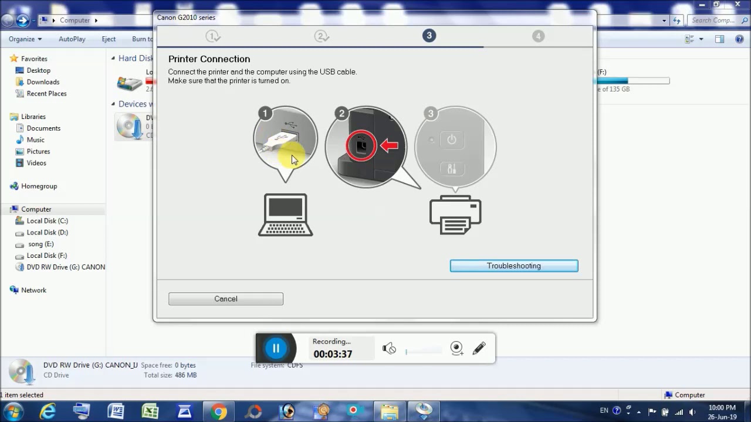751x422 pixels.
Task: Switch to Canon installer taskbar icon
Action: pyautogui.click(x=424, y=411)
